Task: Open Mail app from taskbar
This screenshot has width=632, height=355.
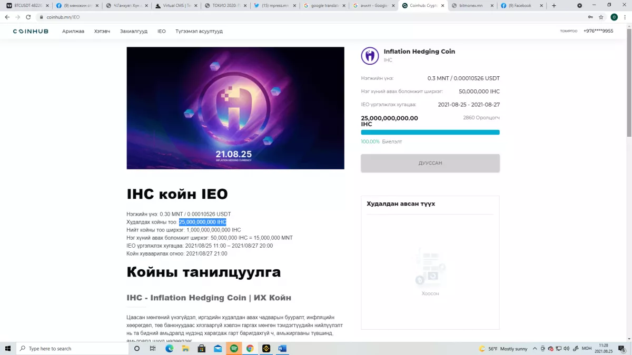Action: tap(218, 348)
